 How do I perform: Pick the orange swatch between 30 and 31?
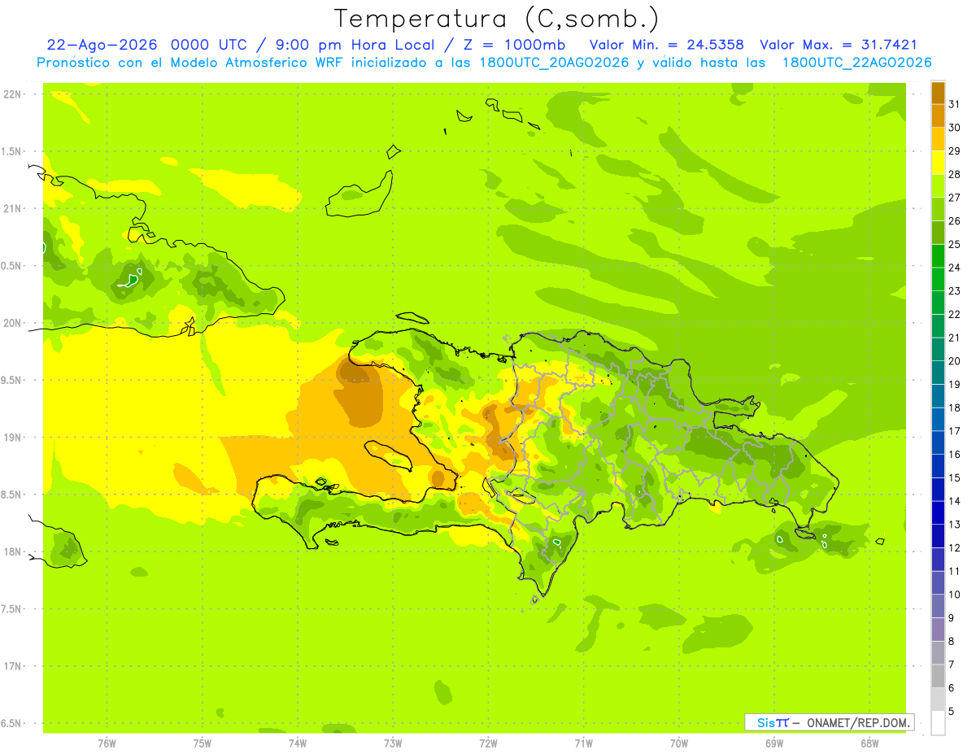point(938,116)
